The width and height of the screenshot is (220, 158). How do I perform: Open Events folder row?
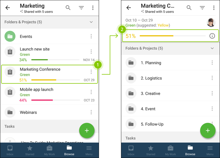click(x=50, y=36)
